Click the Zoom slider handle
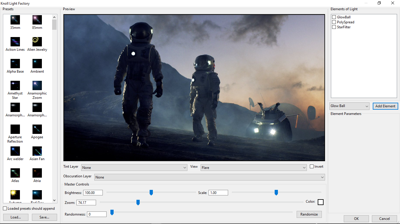This screenshot has width=400, height=224. [x=138, y=202]
